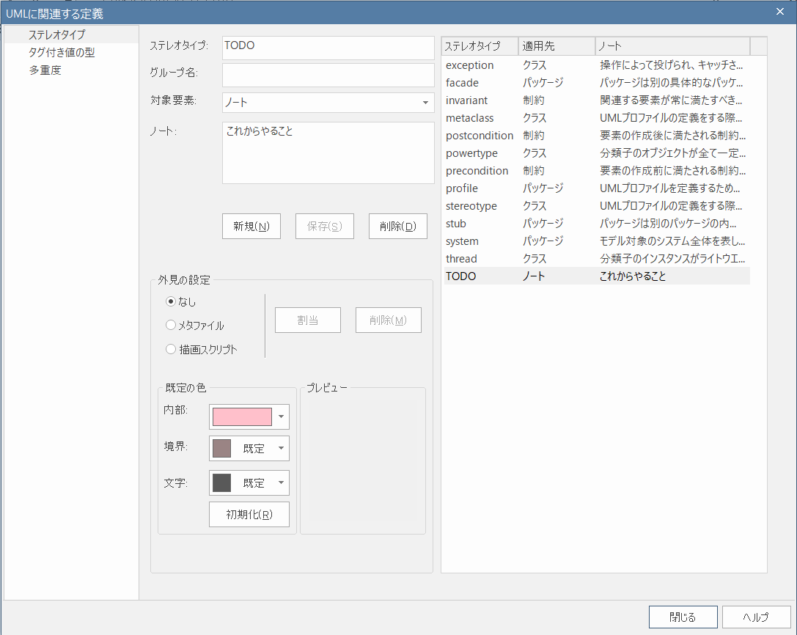Close the dialog with 閉じる button
Image resolution: width=797 pixels, height=635 pixels.
(683, 617)
